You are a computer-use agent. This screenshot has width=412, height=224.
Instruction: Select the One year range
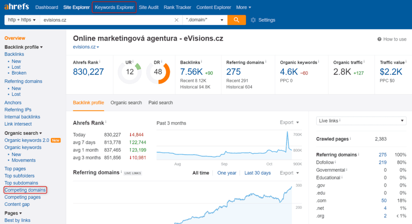click(227, 173)
